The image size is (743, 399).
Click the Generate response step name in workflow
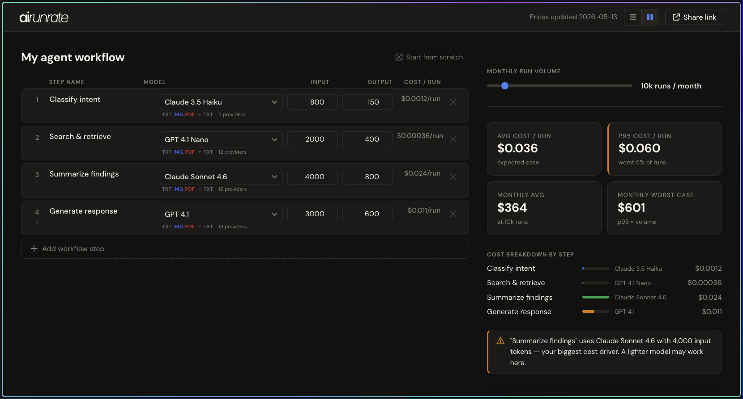[83, 211]
